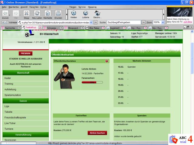This screenshot has width=194, height=145.
Task: Click the red PREMIUM button
Action: pos(26,53)
